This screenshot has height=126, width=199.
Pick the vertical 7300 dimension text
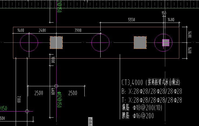click(x=19, y=99)
